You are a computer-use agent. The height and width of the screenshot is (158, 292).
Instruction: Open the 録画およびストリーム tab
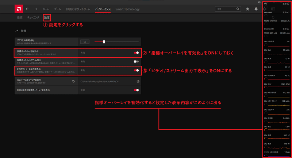pos(78,9)
